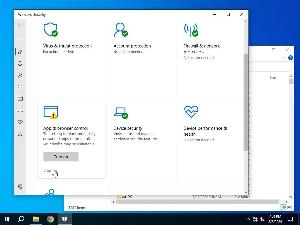Select the sidebar shield icon for virus protection

[x=20, y=64]
